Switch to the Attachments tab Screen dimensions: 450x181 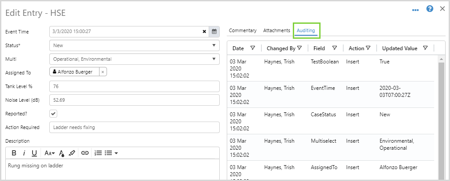click(277, 30)
